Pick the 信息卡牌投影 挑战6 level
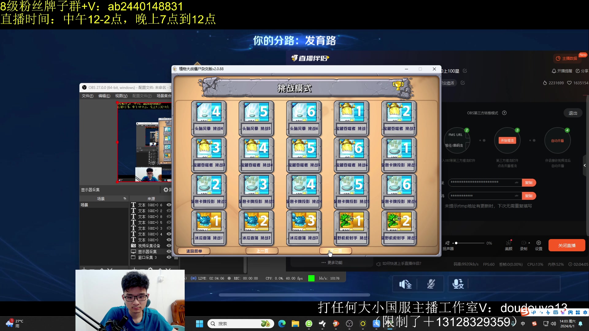 pyautogui.click(x=399, y=191)
